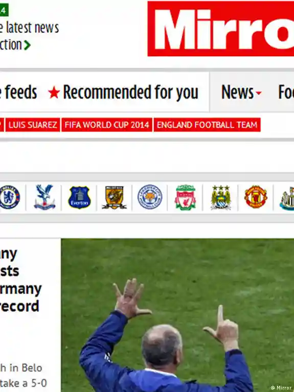Choose the Hull City tiger crest
Screen dimensions: 294x392
[115, 197]
